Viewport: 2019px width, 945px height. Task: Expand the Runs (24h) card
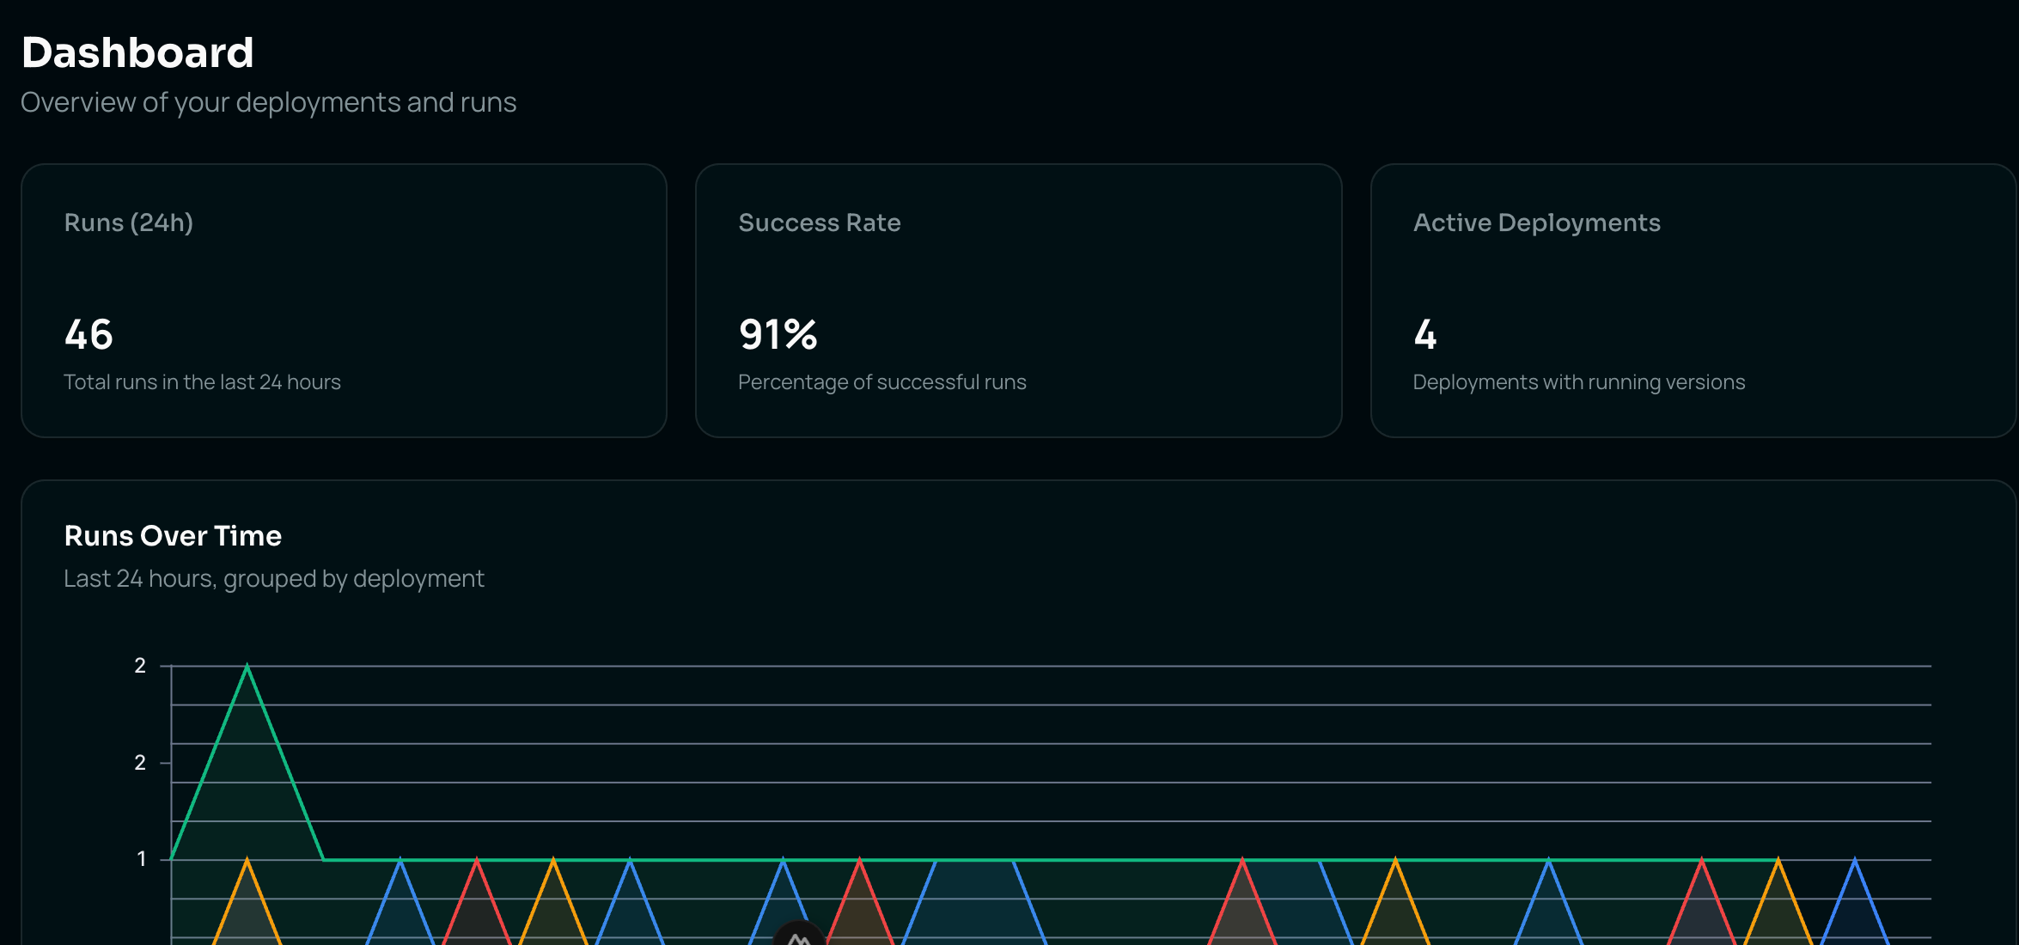coord(344,301)
